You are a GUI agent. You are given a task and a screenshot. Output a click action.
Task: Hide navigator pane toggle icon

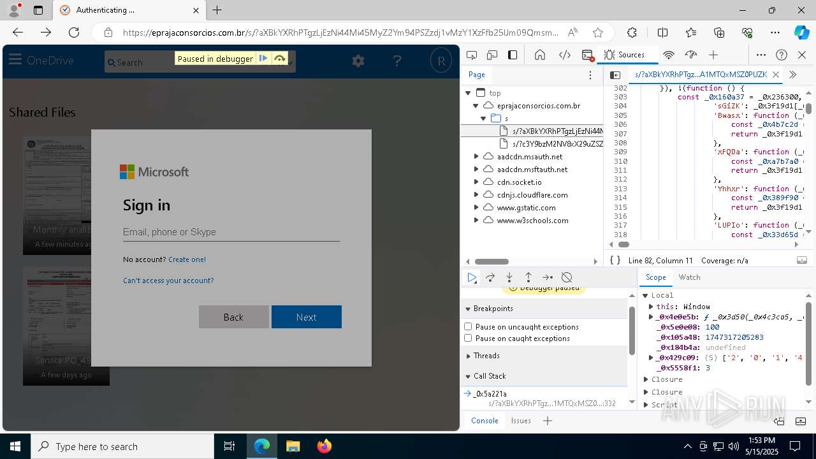[x=615, y=75]
